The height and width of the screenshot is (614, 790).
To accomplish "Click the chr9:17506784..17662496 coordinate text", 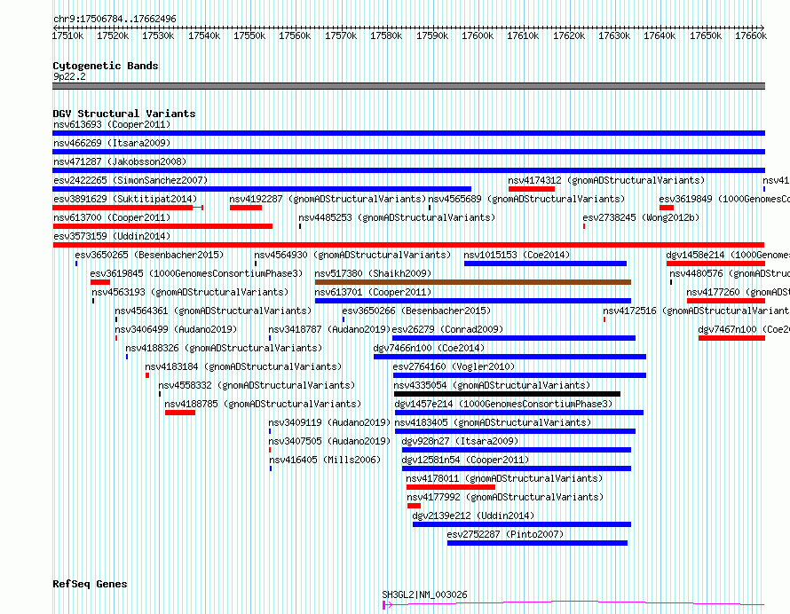I will coord(115,19).
